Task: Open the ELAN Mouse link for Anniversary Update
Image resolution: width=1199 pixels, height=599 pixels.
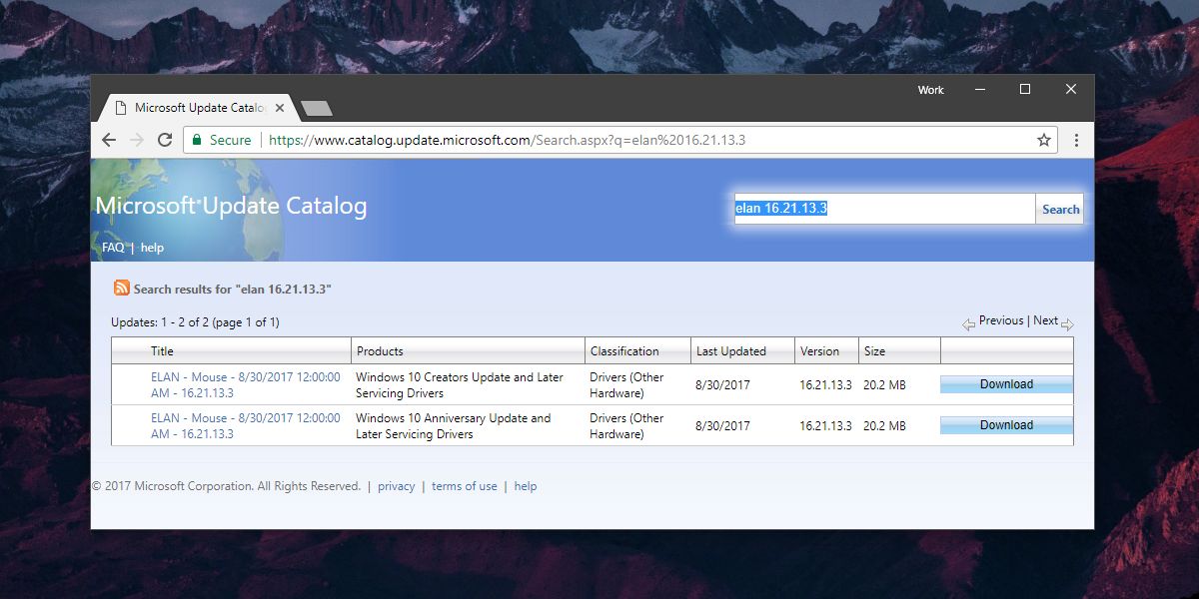Action: click(246, 426)
